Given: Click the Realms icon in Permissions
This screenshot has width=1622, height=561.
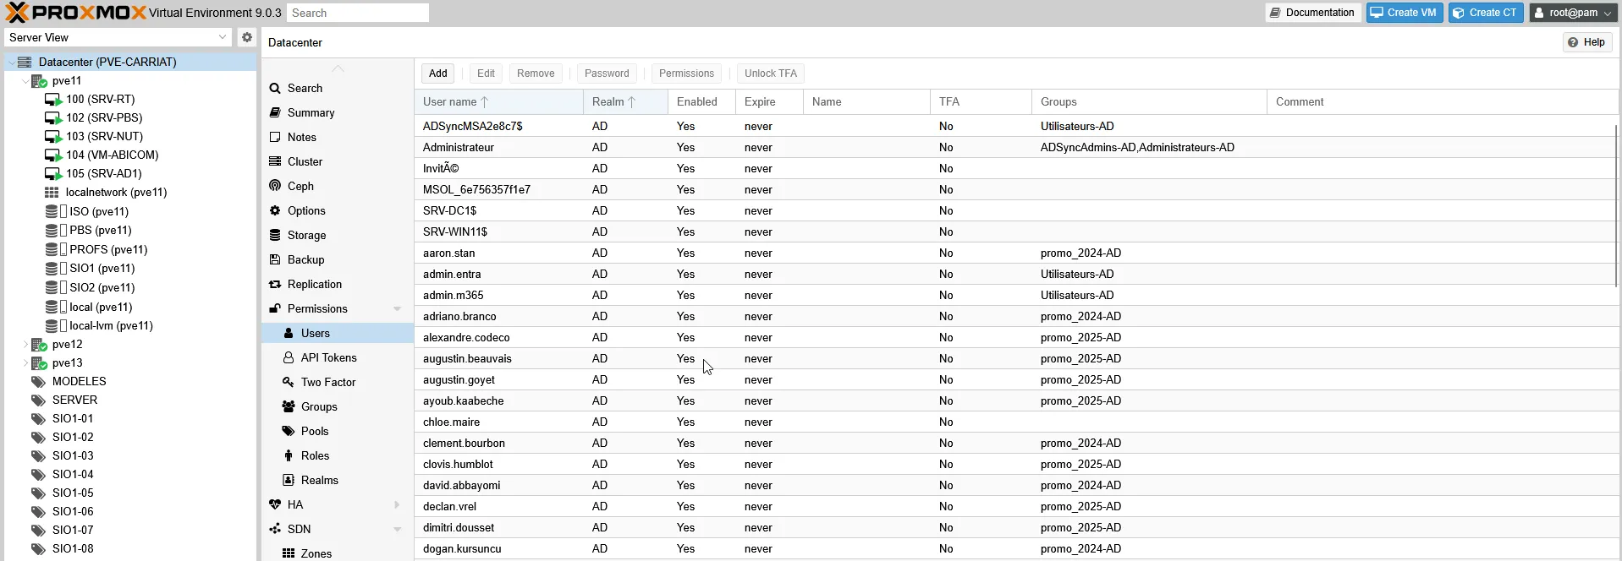Looking at the screenshot, I should coord(289,480).
